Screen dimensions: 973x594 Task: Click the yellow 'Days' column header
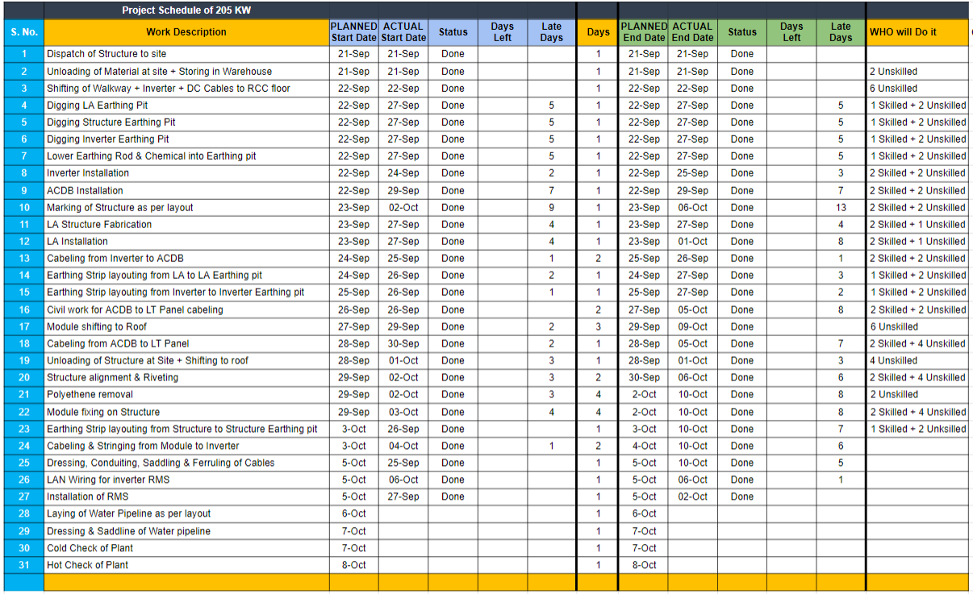598,32
